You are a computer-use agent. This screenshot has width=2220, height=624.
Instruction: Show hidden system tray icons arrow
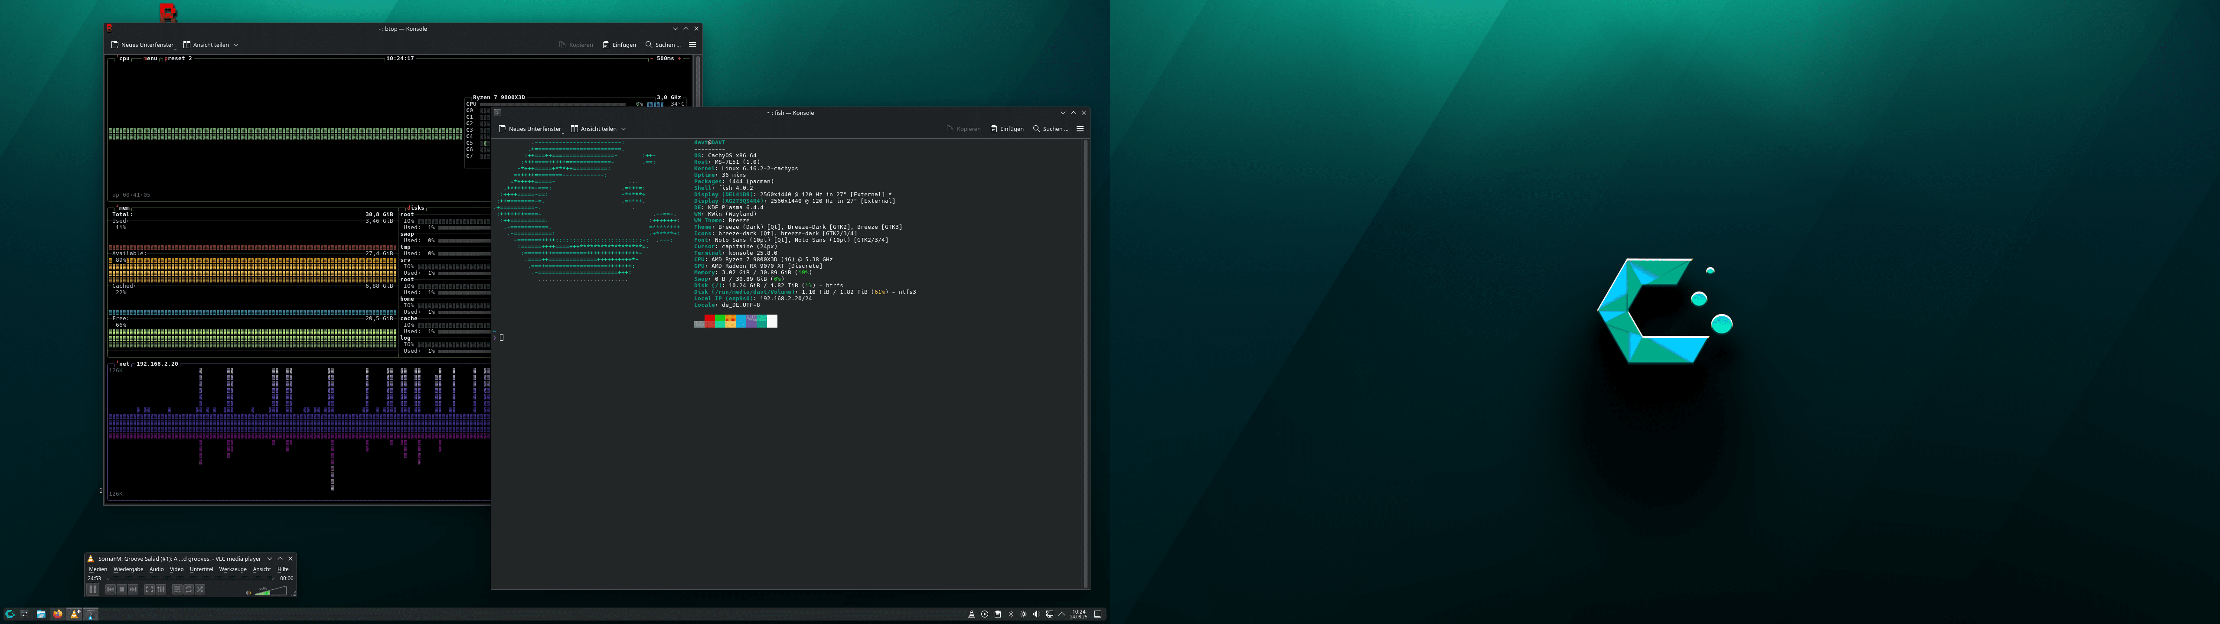tap(1062, 614)
